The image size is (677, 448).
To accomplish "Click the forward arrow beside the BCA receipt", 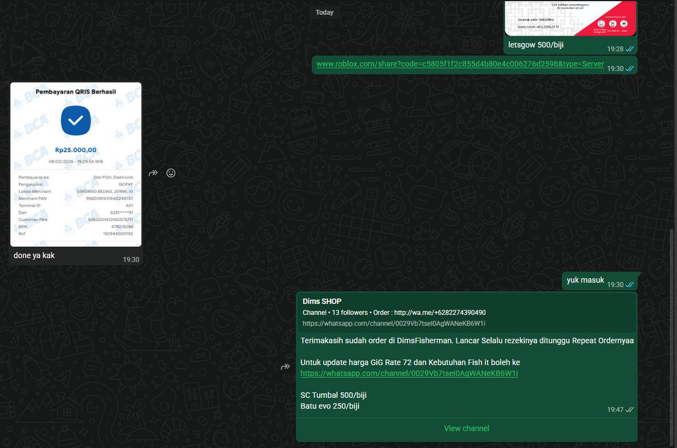I will (x=153, y=173).
